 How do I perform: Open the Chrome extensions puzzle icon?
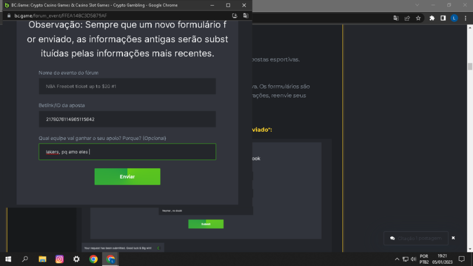click(x=432, y=18)
